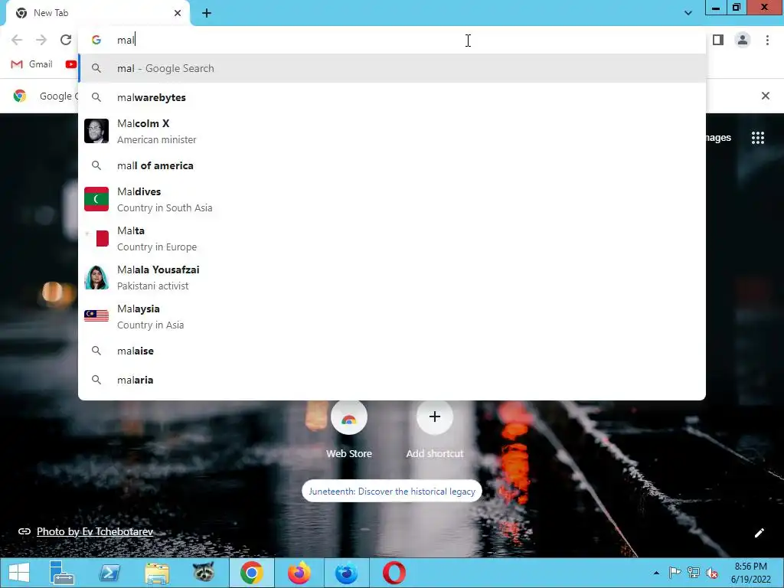The width and height of the screenshot is (784, 588).
Task: Open the raccoon icon app in taskbar
Action: click(204, 573)
